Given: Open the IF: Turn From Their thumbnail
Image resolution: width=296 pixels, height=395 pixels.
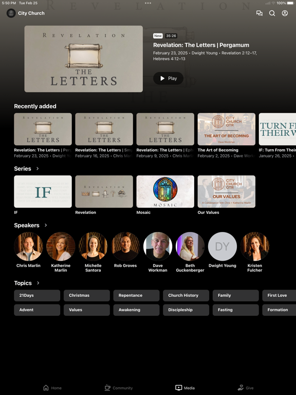Looking at the screenshot, I should point(277,129).
